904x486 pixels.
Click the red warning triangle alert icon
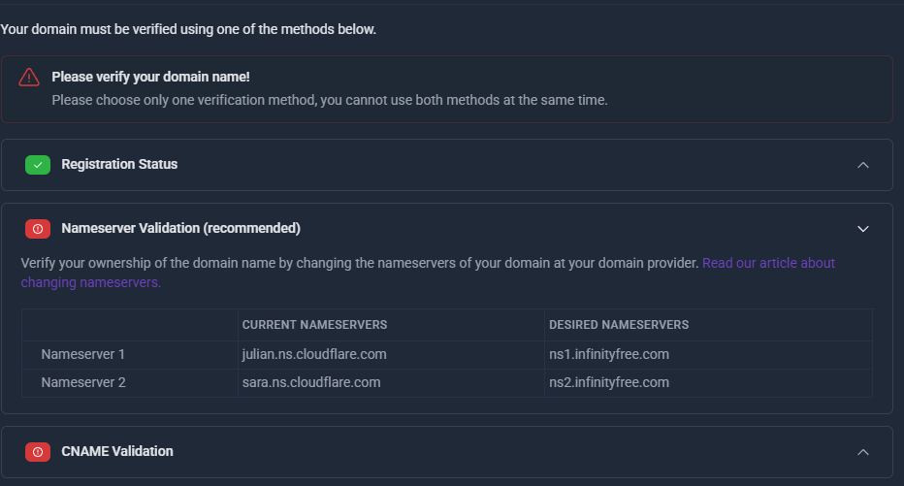pos(29,78)
